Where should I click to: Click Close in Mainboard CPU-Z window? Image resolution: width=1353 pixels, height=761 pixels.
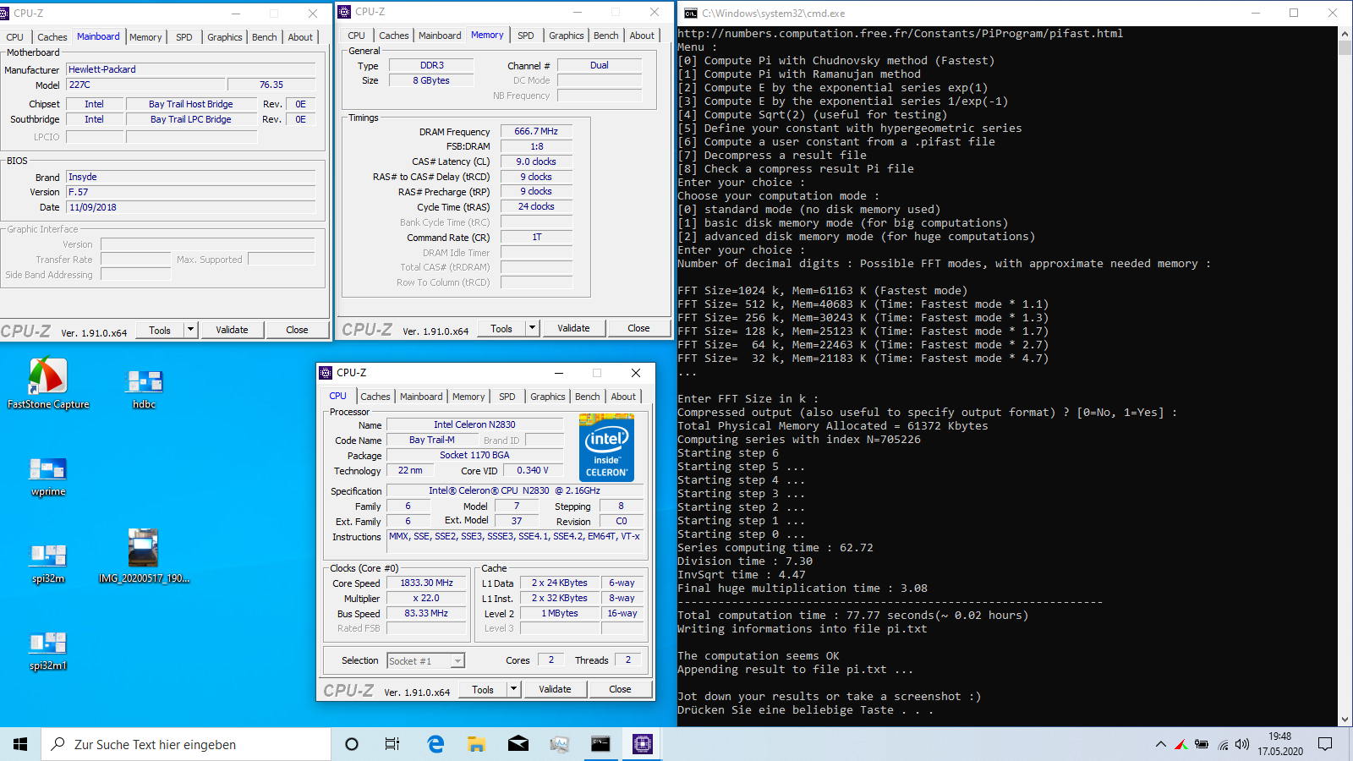coord(297,330)
